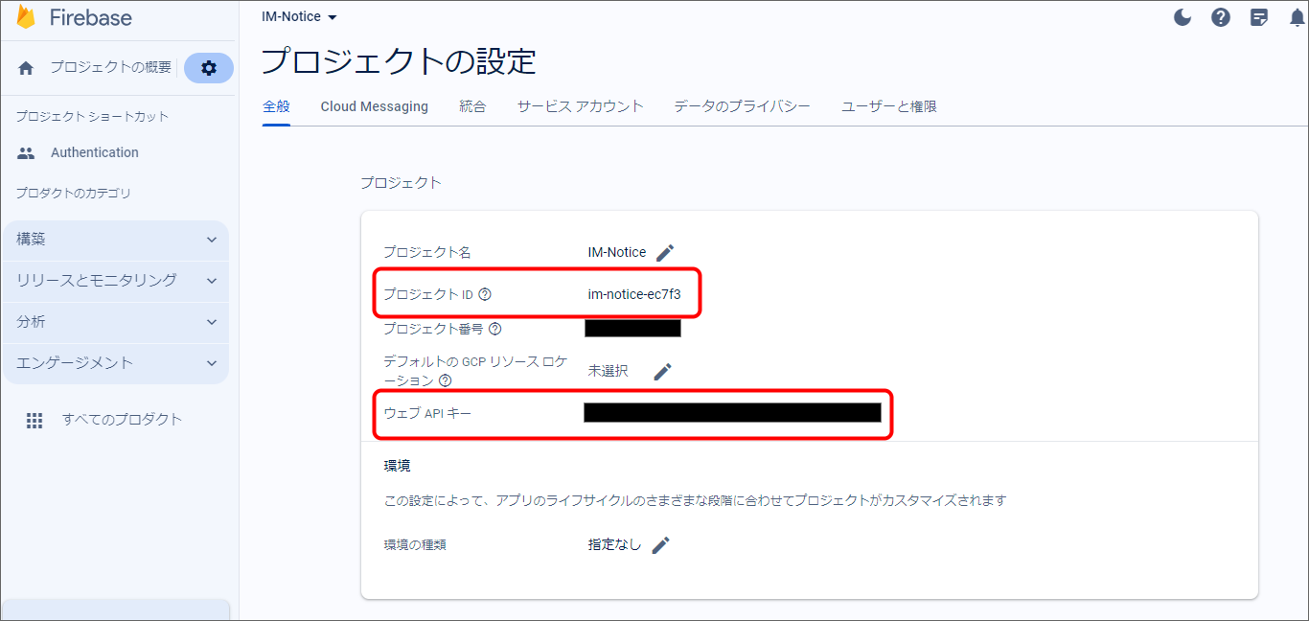Open notifications bell icon
1309x621 pixels.
[x=1297, y=16]
